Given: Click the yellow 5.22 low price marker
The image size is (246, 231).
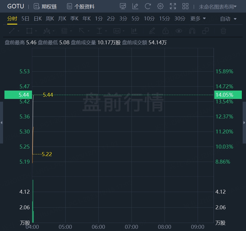Looking at the screenshot, I should (47, 154).
